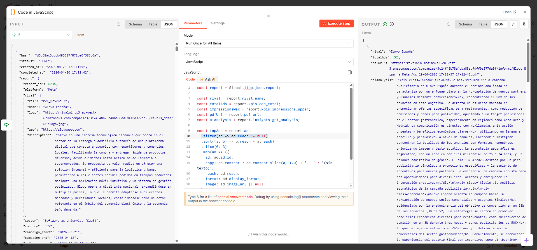
Task: Click 'I wish this node would...' feedback
Action: (x=269, y=234)
